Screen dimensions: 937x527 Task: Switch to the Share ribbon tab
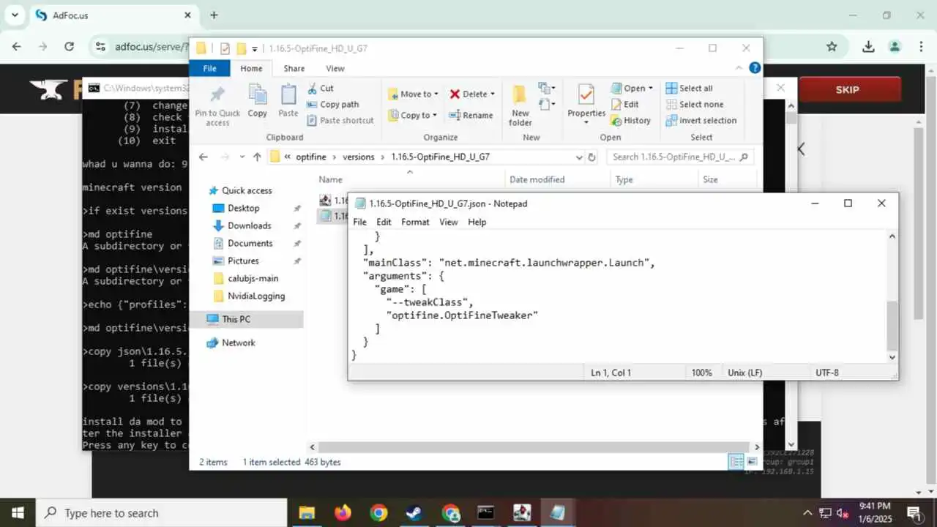coord(294,68)
